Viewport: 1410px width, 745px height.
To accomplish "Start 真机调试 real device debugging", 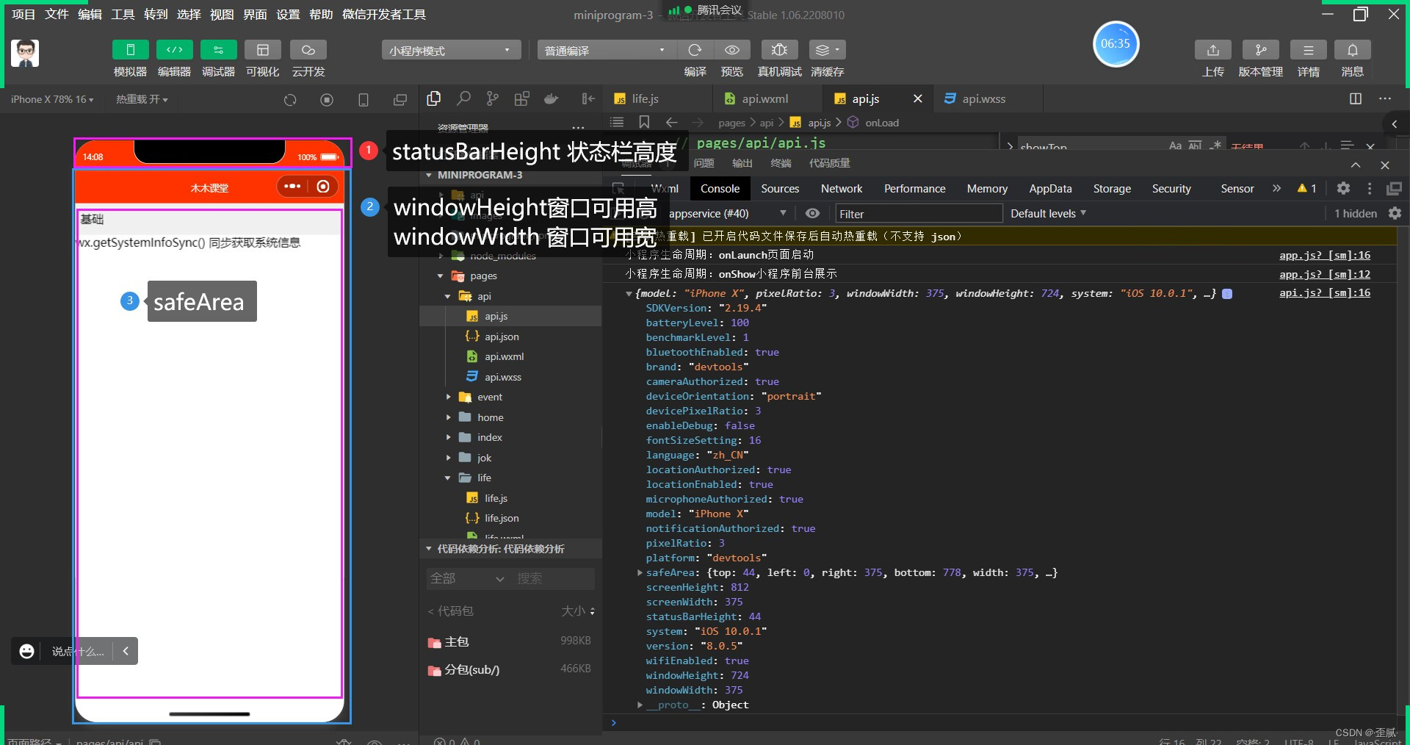I will (x=779, y=50).
